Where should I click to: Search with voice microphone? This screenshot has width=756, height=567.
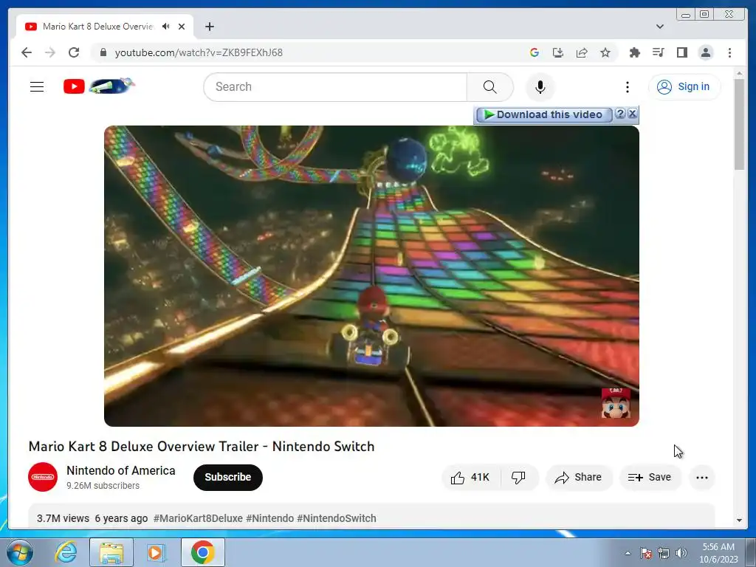pos(540,87)
